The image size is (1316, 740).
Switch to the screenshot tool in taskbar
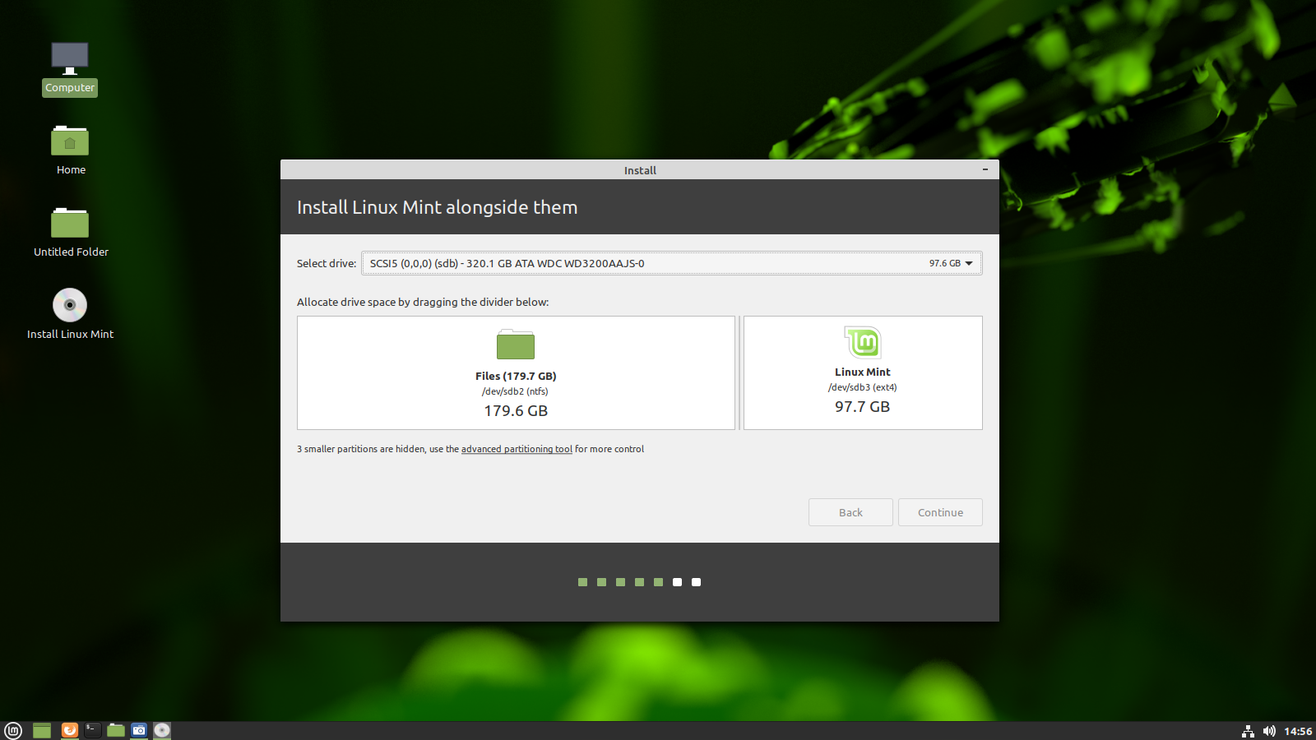139,730
